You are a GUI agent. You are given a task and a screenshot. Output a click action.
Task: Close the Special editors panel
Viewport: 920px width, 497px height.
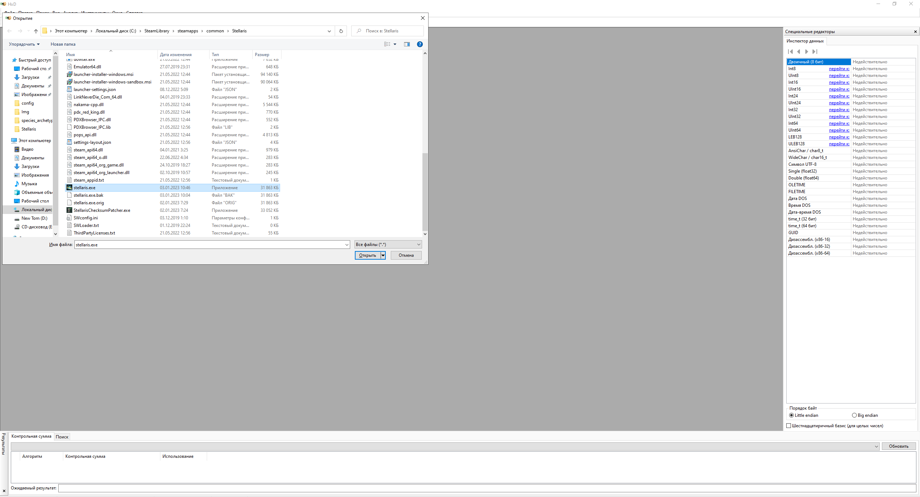915,32
